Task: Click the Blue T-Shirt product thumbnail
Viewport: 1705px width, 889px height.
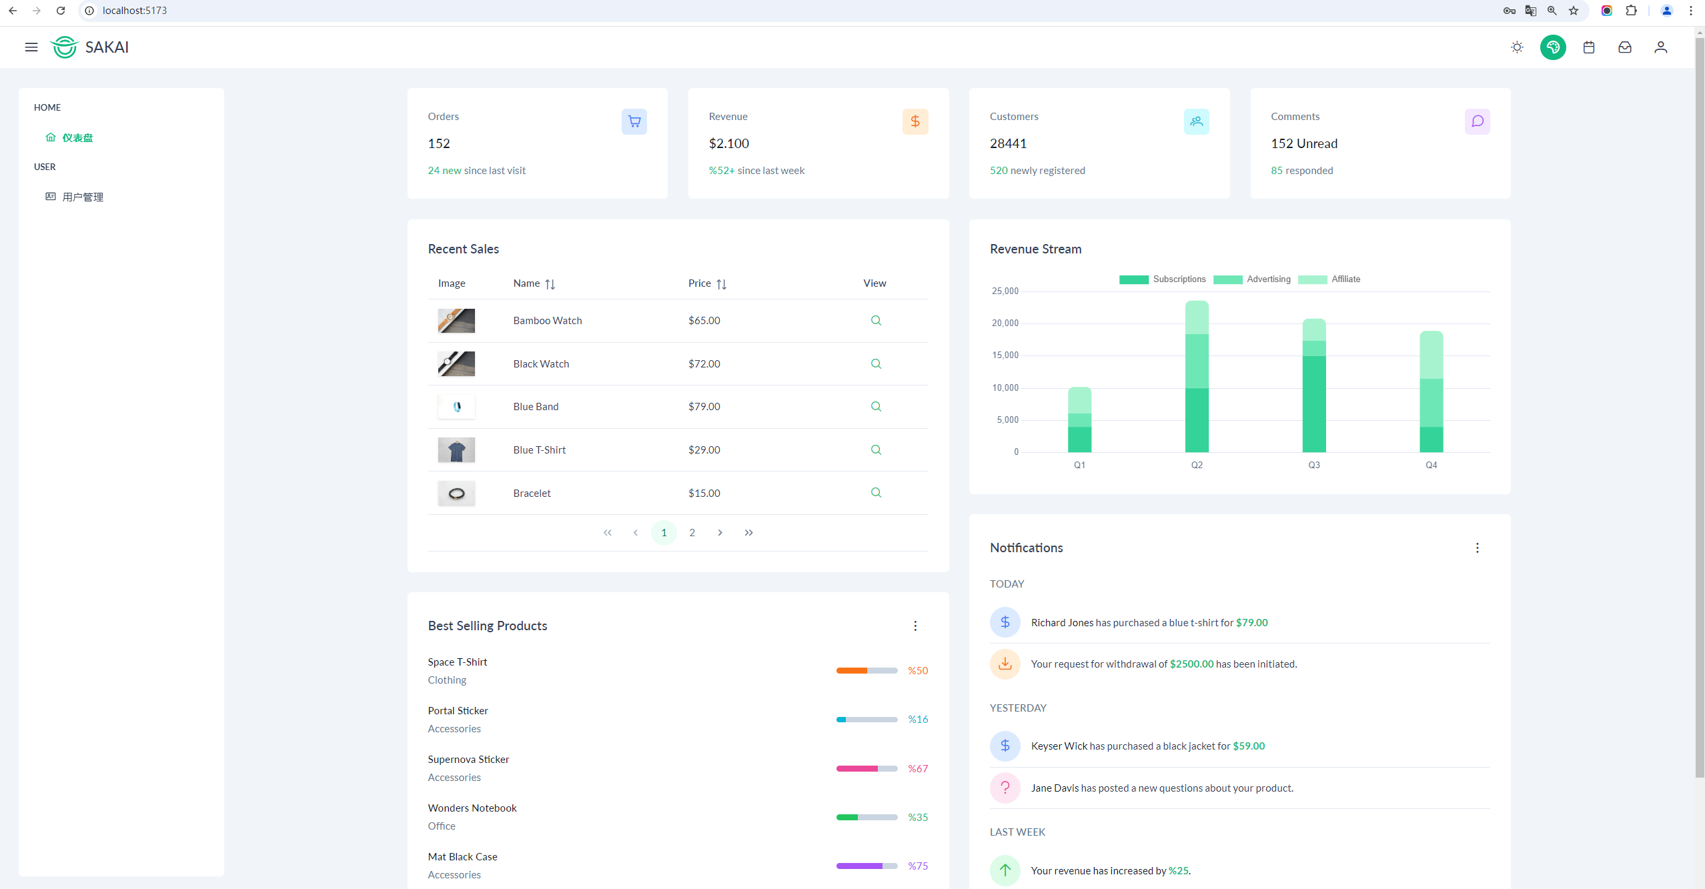Action: [456, 450]
